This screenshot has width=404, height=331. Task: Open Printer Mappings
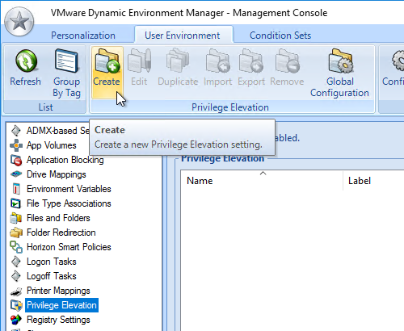click(x=58, y=291)
